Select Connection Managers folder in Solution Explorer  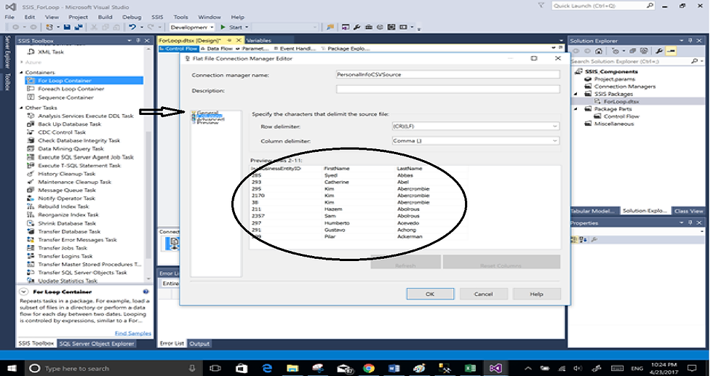point(625,87)
